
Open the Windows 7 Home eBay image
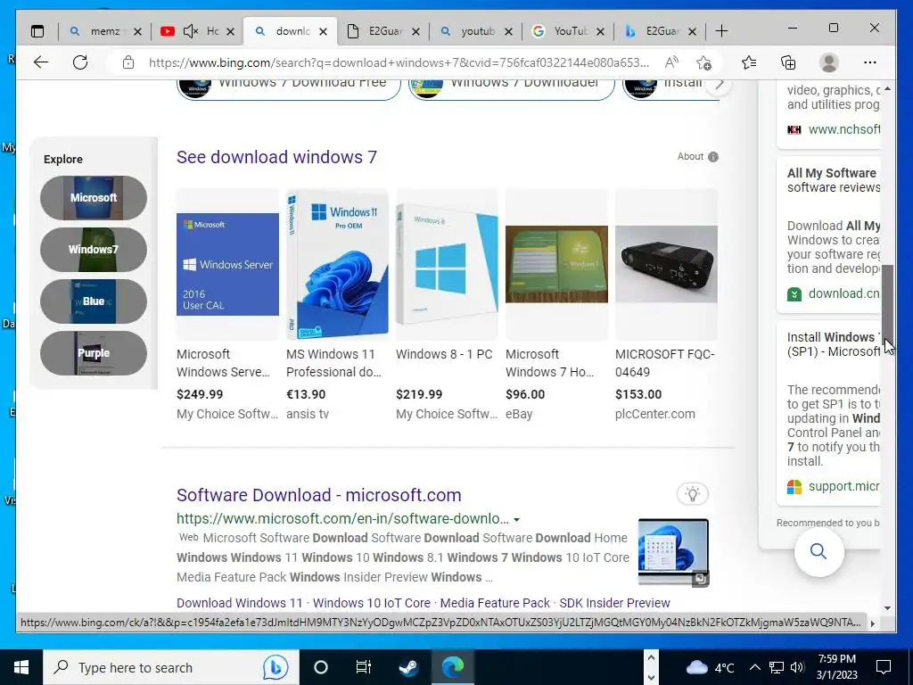coord(556,264)
